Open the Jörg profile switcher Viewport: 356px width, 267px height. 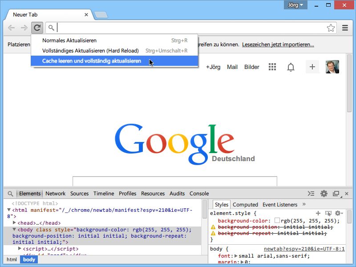click(x=295, y=5)
